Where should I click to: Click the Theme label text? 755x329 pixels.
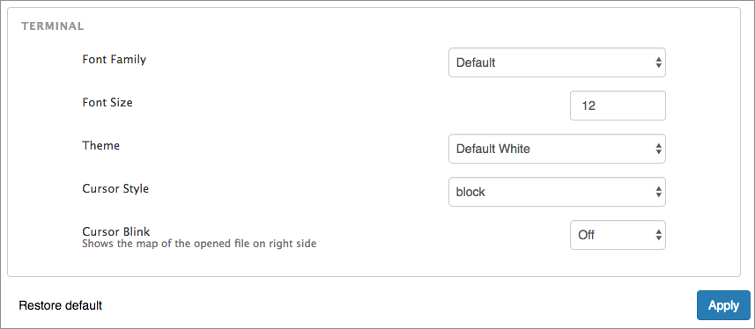[x=100, y=145]
